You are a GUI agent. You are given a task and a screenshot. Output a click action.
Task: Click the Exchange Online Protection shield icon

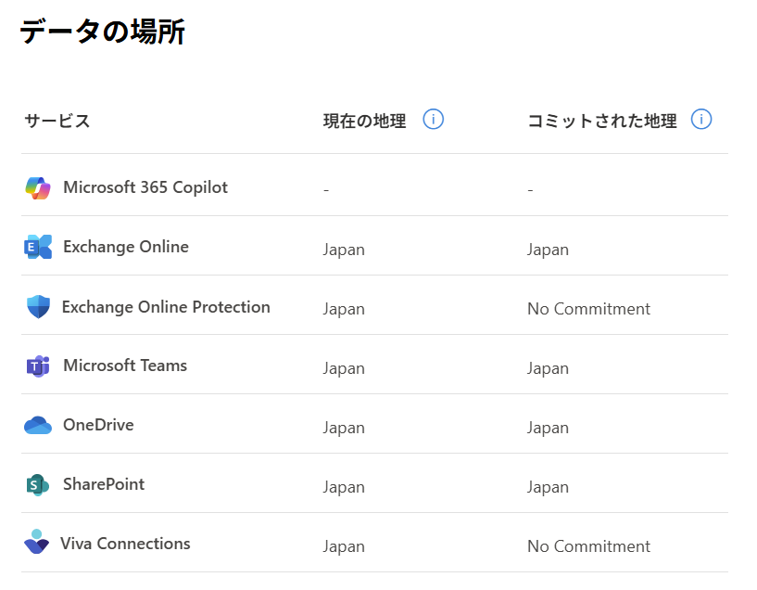tap(37, 306)
